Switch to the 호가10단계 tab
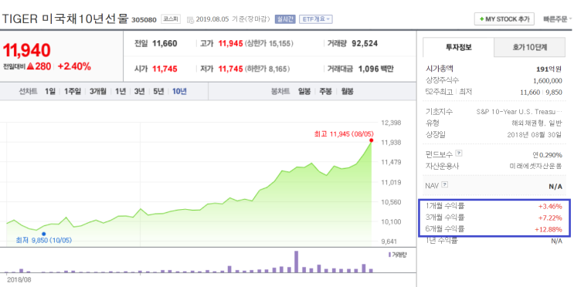 tap(529, 47)
